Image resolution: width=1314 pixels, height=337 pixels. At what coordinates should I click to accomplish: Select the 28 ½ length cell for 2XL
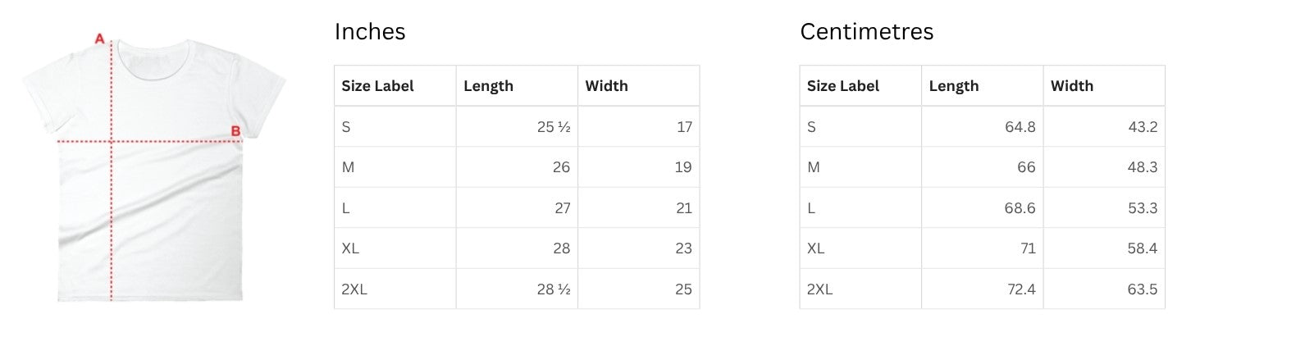tap(517, 289)
